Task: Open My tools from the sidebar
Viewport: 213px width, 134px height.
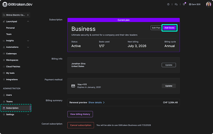Action: [10, 73]
